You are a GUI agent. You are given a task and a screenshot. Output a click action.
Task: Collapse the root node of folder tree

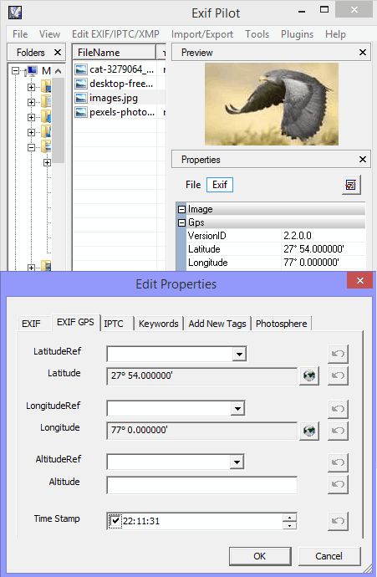click(15, 70)
